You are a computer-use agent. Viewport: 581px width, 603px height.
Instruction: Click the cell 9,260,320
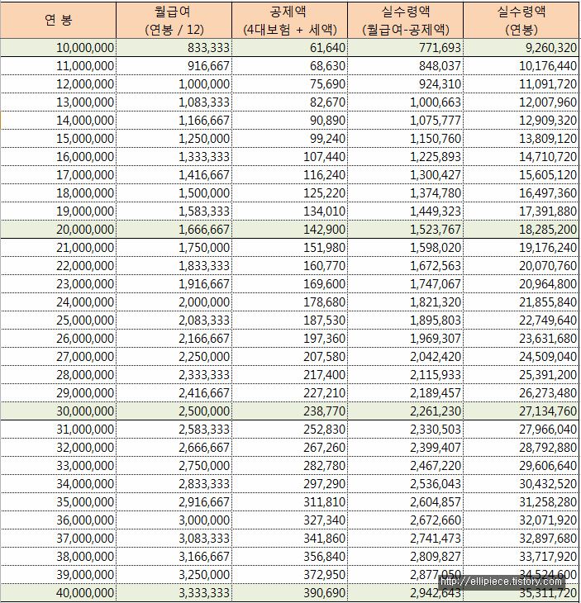(521, 48)
